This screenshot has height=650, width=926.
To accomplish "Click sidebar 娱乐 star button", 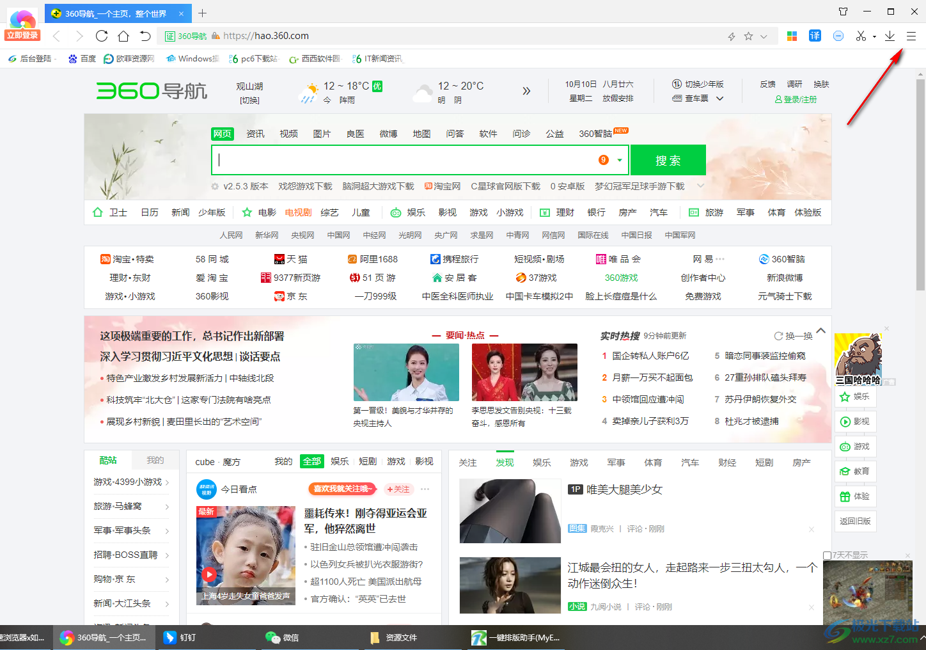I will pyautogui.click(x=855, y=397).
